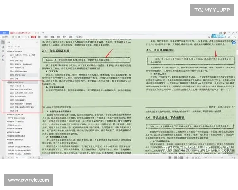
Task: Open bookmark 2.1 in chapter 2
Action: 17,86
